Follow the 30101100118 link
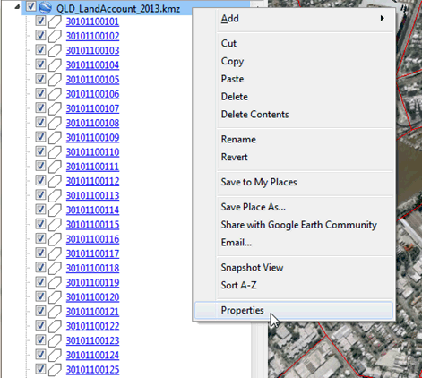This screenshot has height=378, width=422. click(x=92, y=269)
